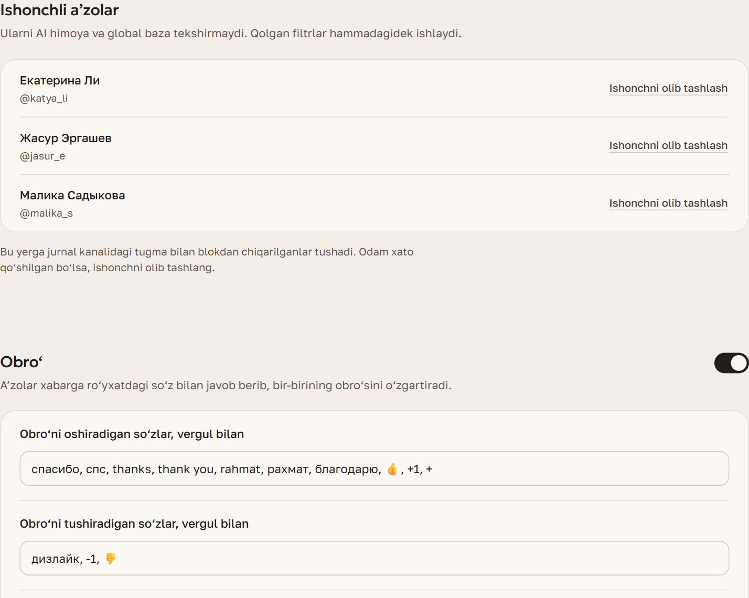Select the member name Жасур Эргашев
This screenshot has height=598, width=749.
click(66, 138)
